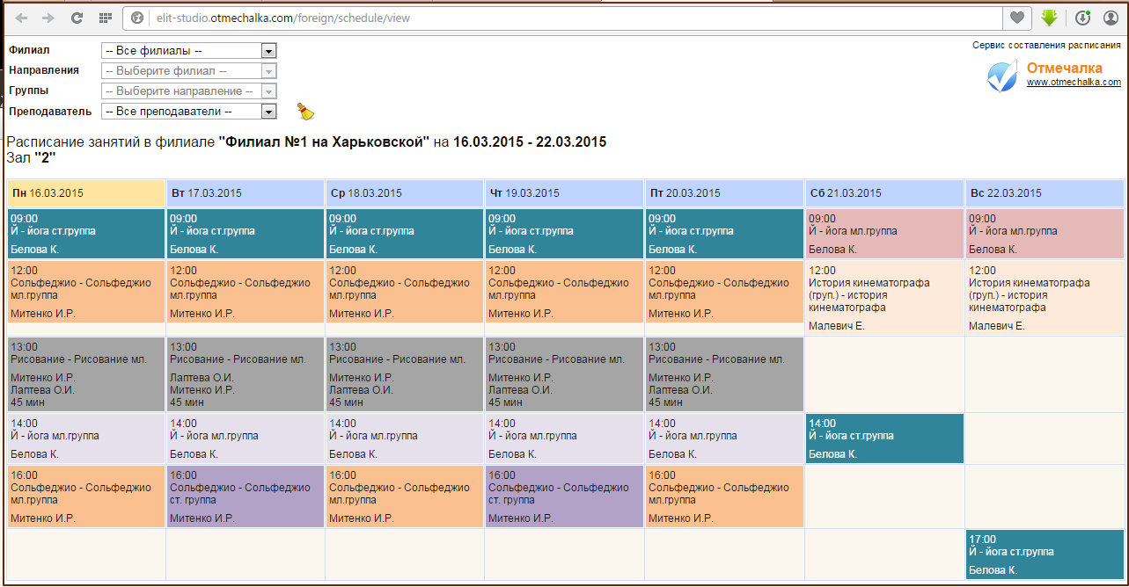This screenshot has height=587, width=1129.
Task: Select the Ср 18.03.2015 day header
Action: tap(405, 193)
